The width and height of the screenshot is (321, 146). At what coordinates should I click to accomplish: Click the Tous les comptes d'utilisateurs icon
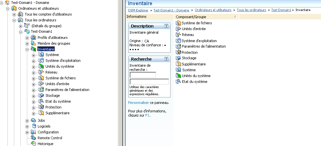[20, 14]
